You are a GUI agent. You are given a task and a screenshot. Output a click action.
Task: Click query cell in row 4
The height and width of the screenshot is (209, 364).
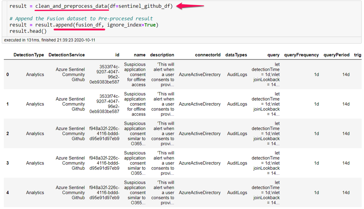pyautogui.click(x=266, y=193)
